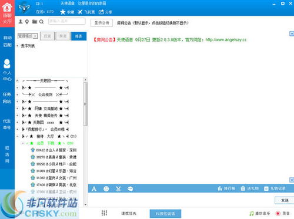Click the show announcement button
Screen dimensions: 294x219
pos(102,23)
